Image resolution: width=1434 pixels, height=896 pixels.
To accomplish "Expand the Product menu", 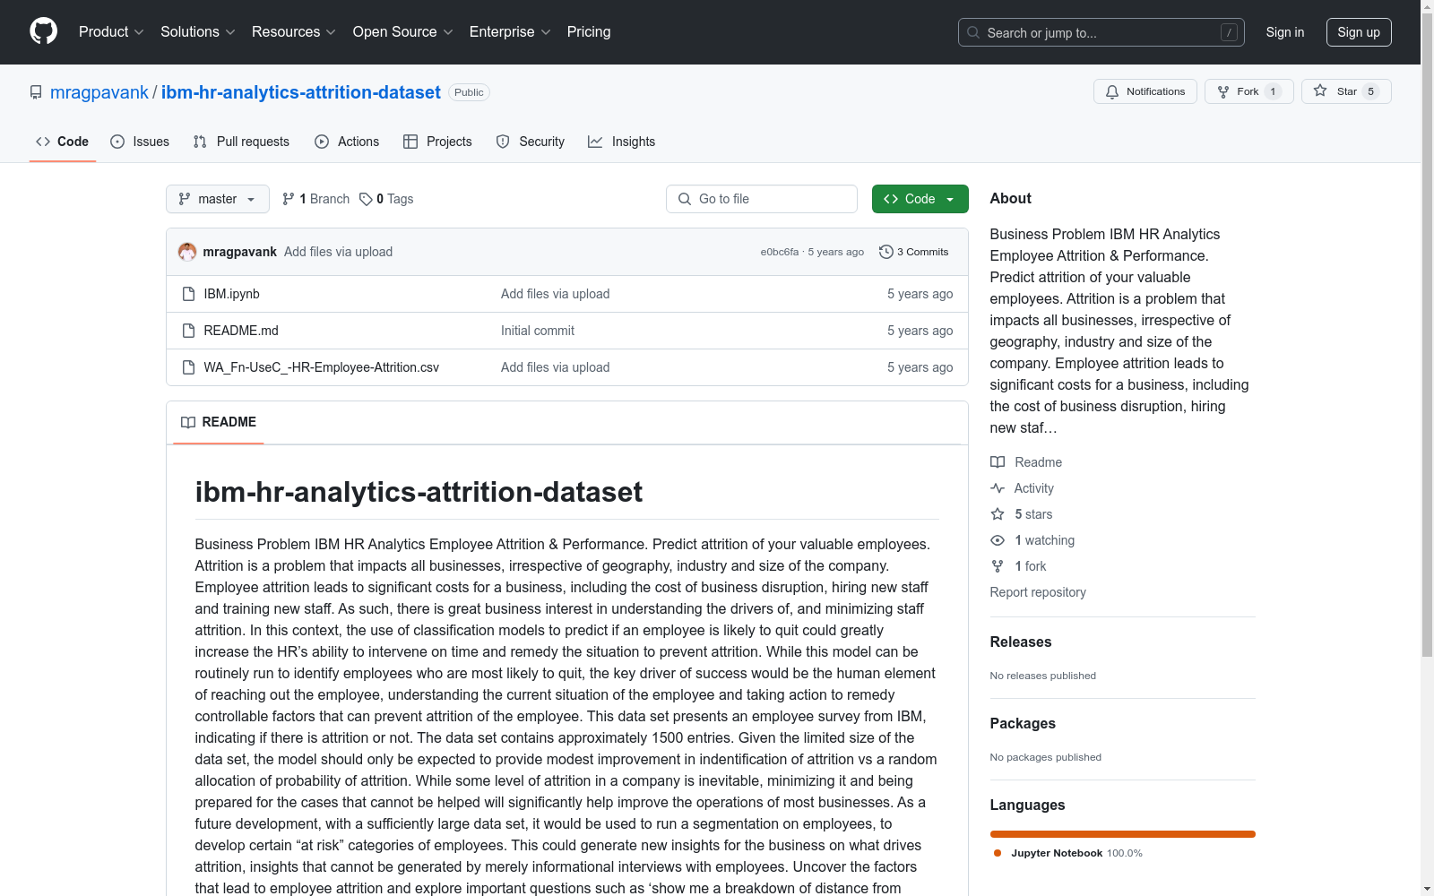I will point(111,32).
